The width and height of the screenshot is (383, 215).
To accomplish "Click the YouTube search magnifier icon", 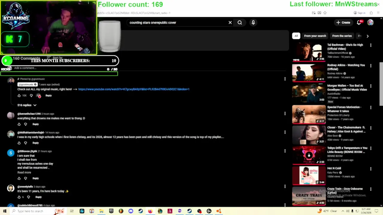I will [x=240, y=22].
